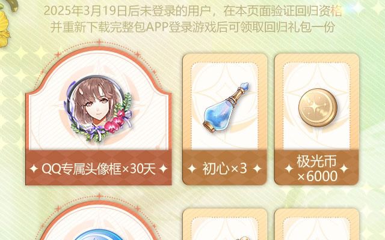Click the purple ribbon bow under avatar wreath
This screenshot has width=385, height=240.
[96, 132]
